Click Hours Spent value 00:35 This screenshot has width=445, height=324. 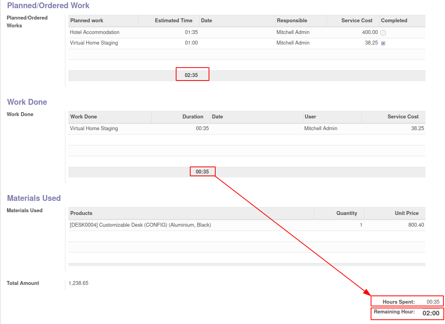click(433, 302)
